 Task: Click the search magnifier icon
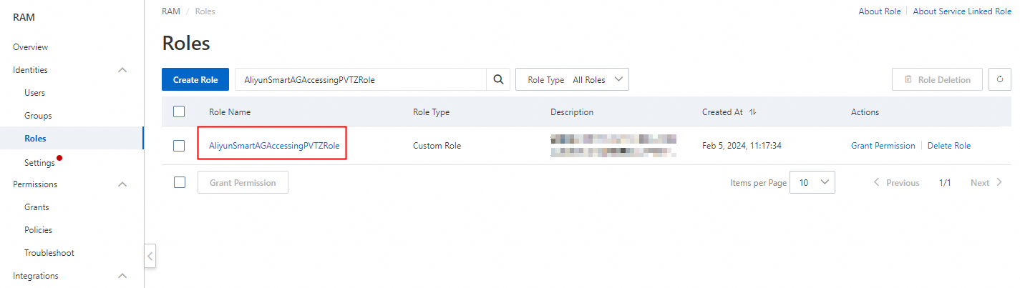pos(498,80)
